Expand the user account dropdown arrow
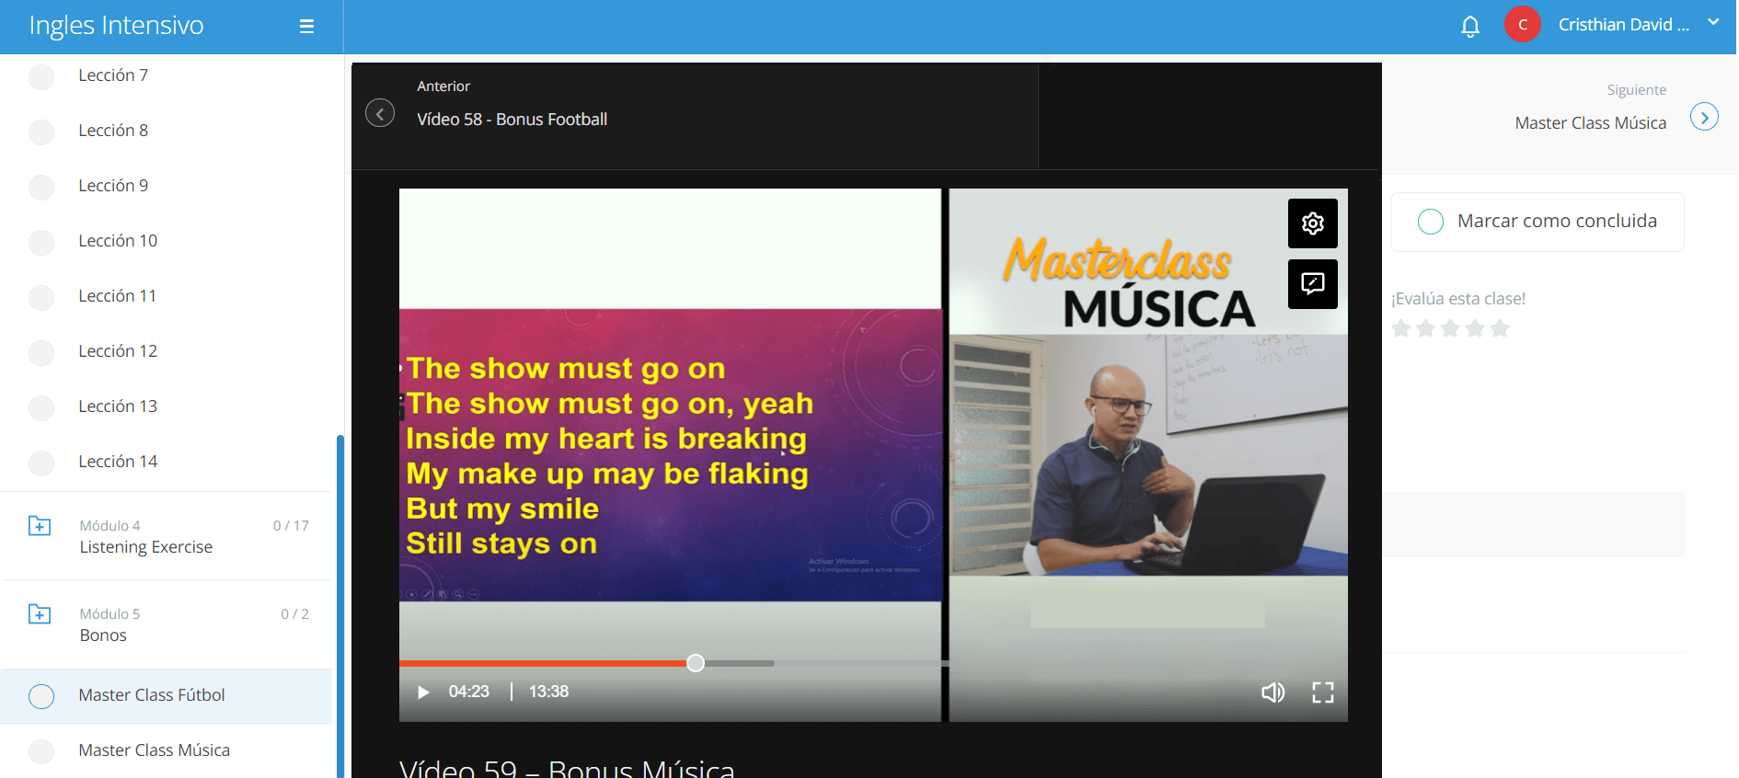The height and width of the screenshot is (778, 1739). [1713, 22]
